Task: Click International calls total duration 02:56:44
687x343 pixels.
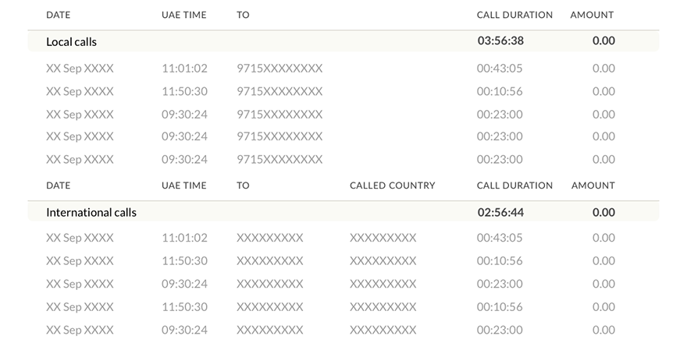Action: (x=500, y=212)
